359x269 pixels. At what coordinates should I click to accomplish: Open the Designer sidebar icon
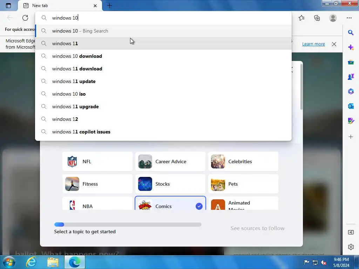(351, 121)
